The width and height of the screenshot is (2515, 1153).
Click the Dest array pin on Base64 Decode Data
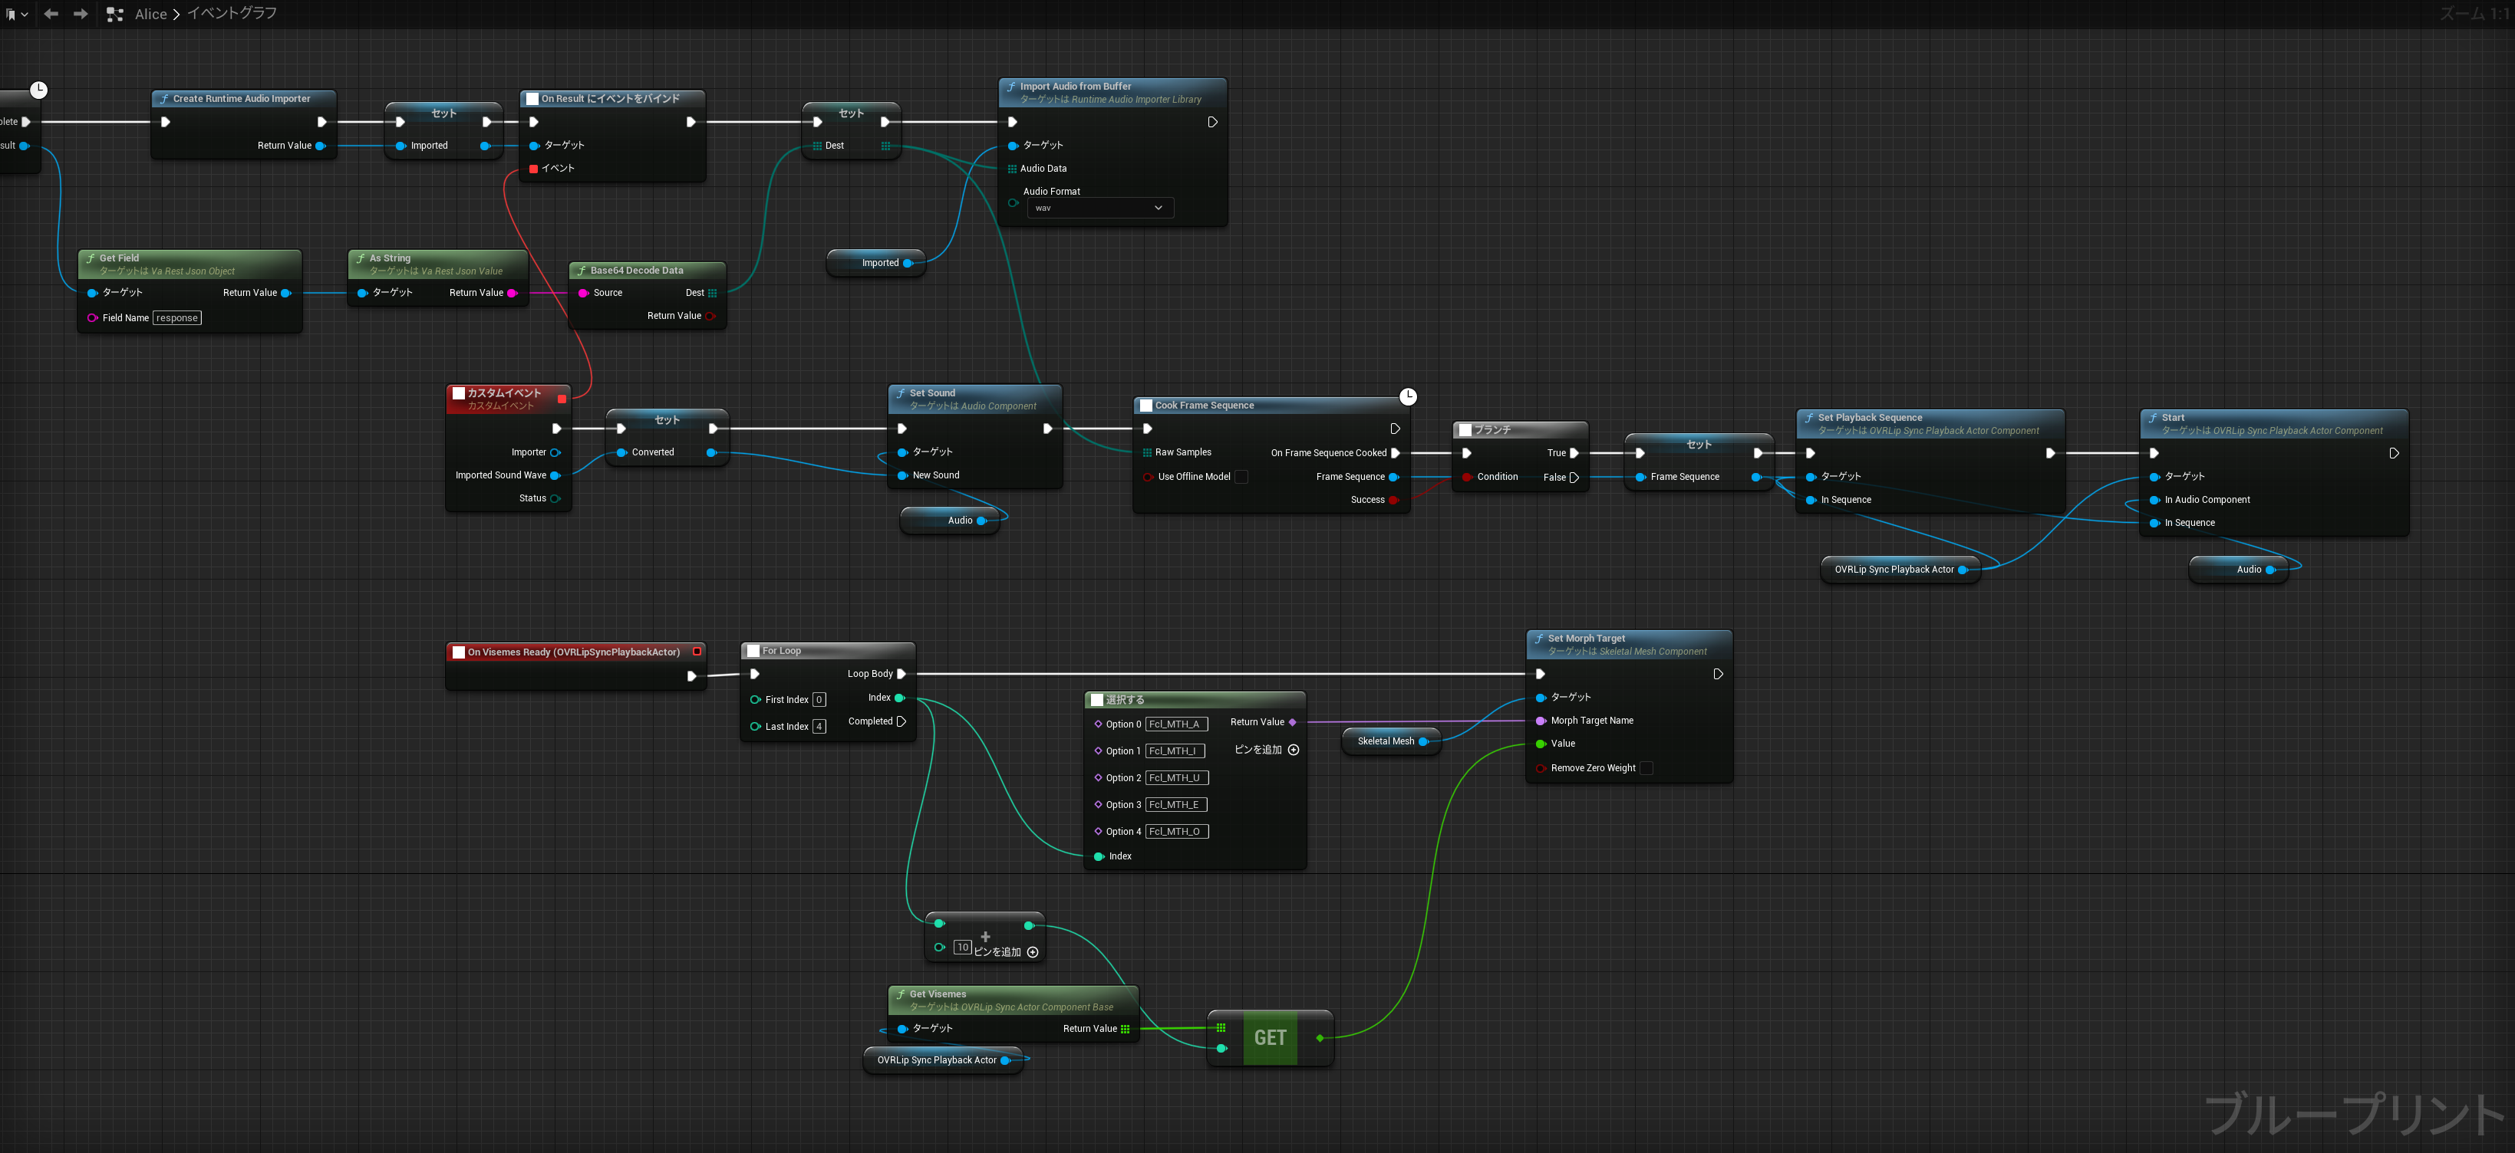point(712,293)
